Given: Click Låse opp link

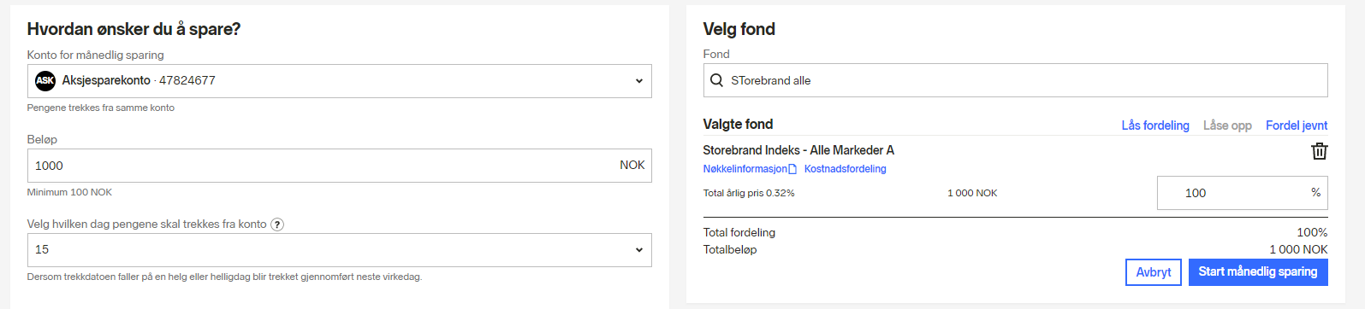Looking at the screenshot, I should (x=1227, y=125).
